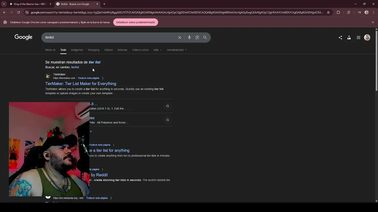
Task: Click the Google logo
Action: tap(23, 37)
